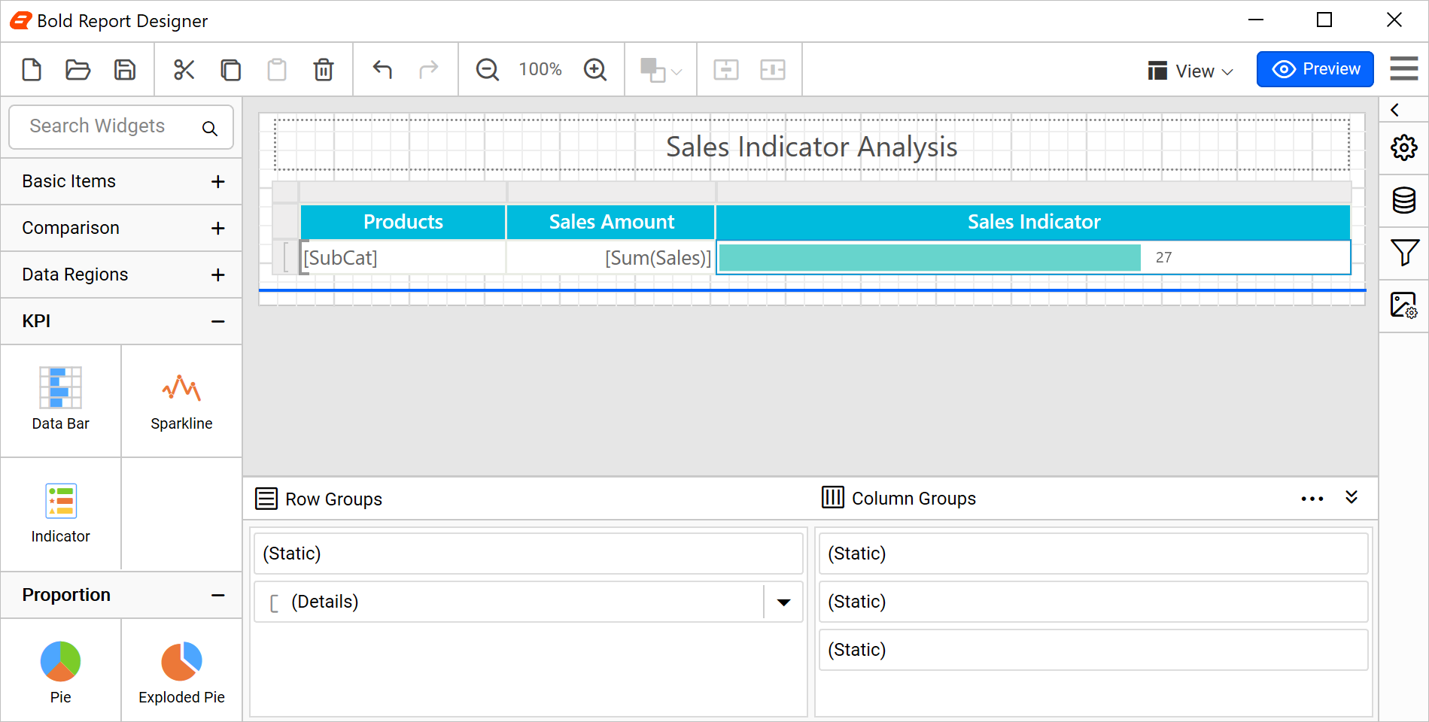Focus the Search Widgets field
This screenshot has height=722, width=1429.
(x=121, y=126)
